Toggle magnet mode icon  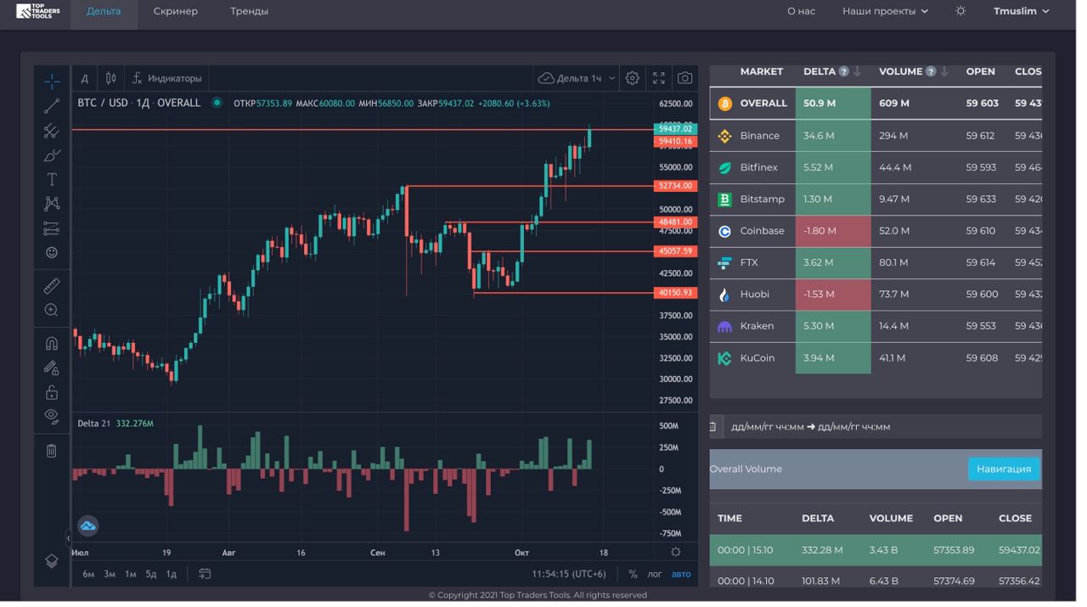52,344
